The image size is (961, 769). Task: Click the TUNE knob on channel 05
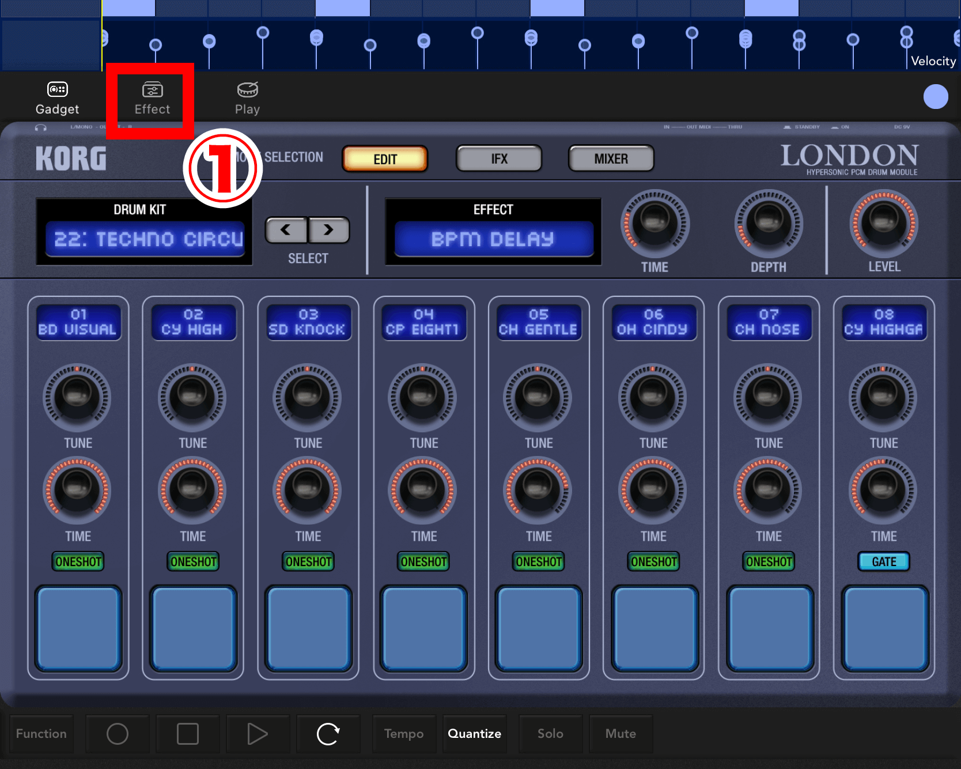click(538, 398)
